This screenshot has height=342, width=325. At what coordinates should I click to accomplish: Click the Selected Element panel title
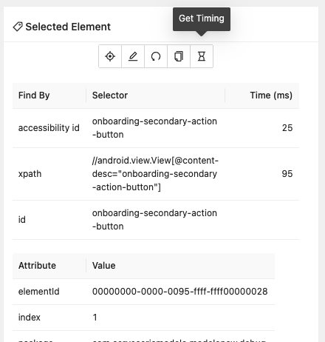pyautogui.click(x=68, y=27)
